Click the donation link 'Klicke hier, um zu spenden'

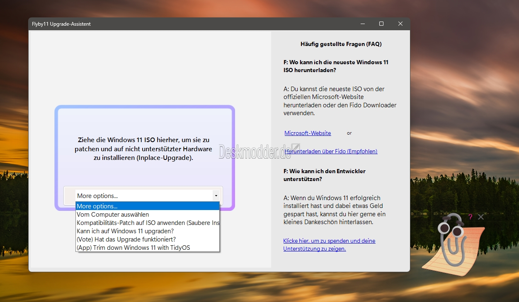(329, 245)
